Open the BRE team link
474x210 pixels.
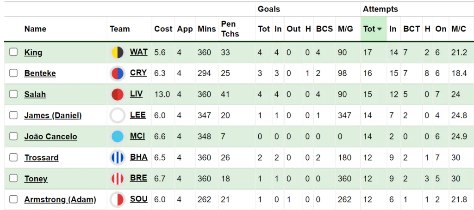tap(138, 178)
